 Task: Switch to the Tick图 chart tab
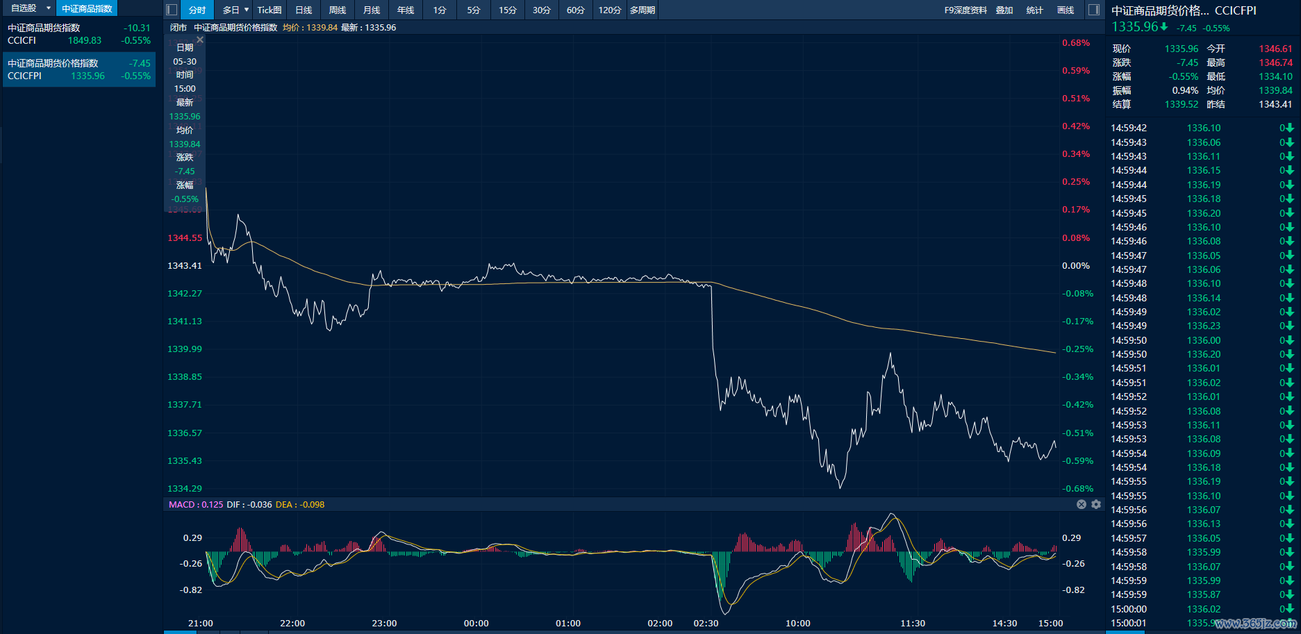click(x=270, y=10)
